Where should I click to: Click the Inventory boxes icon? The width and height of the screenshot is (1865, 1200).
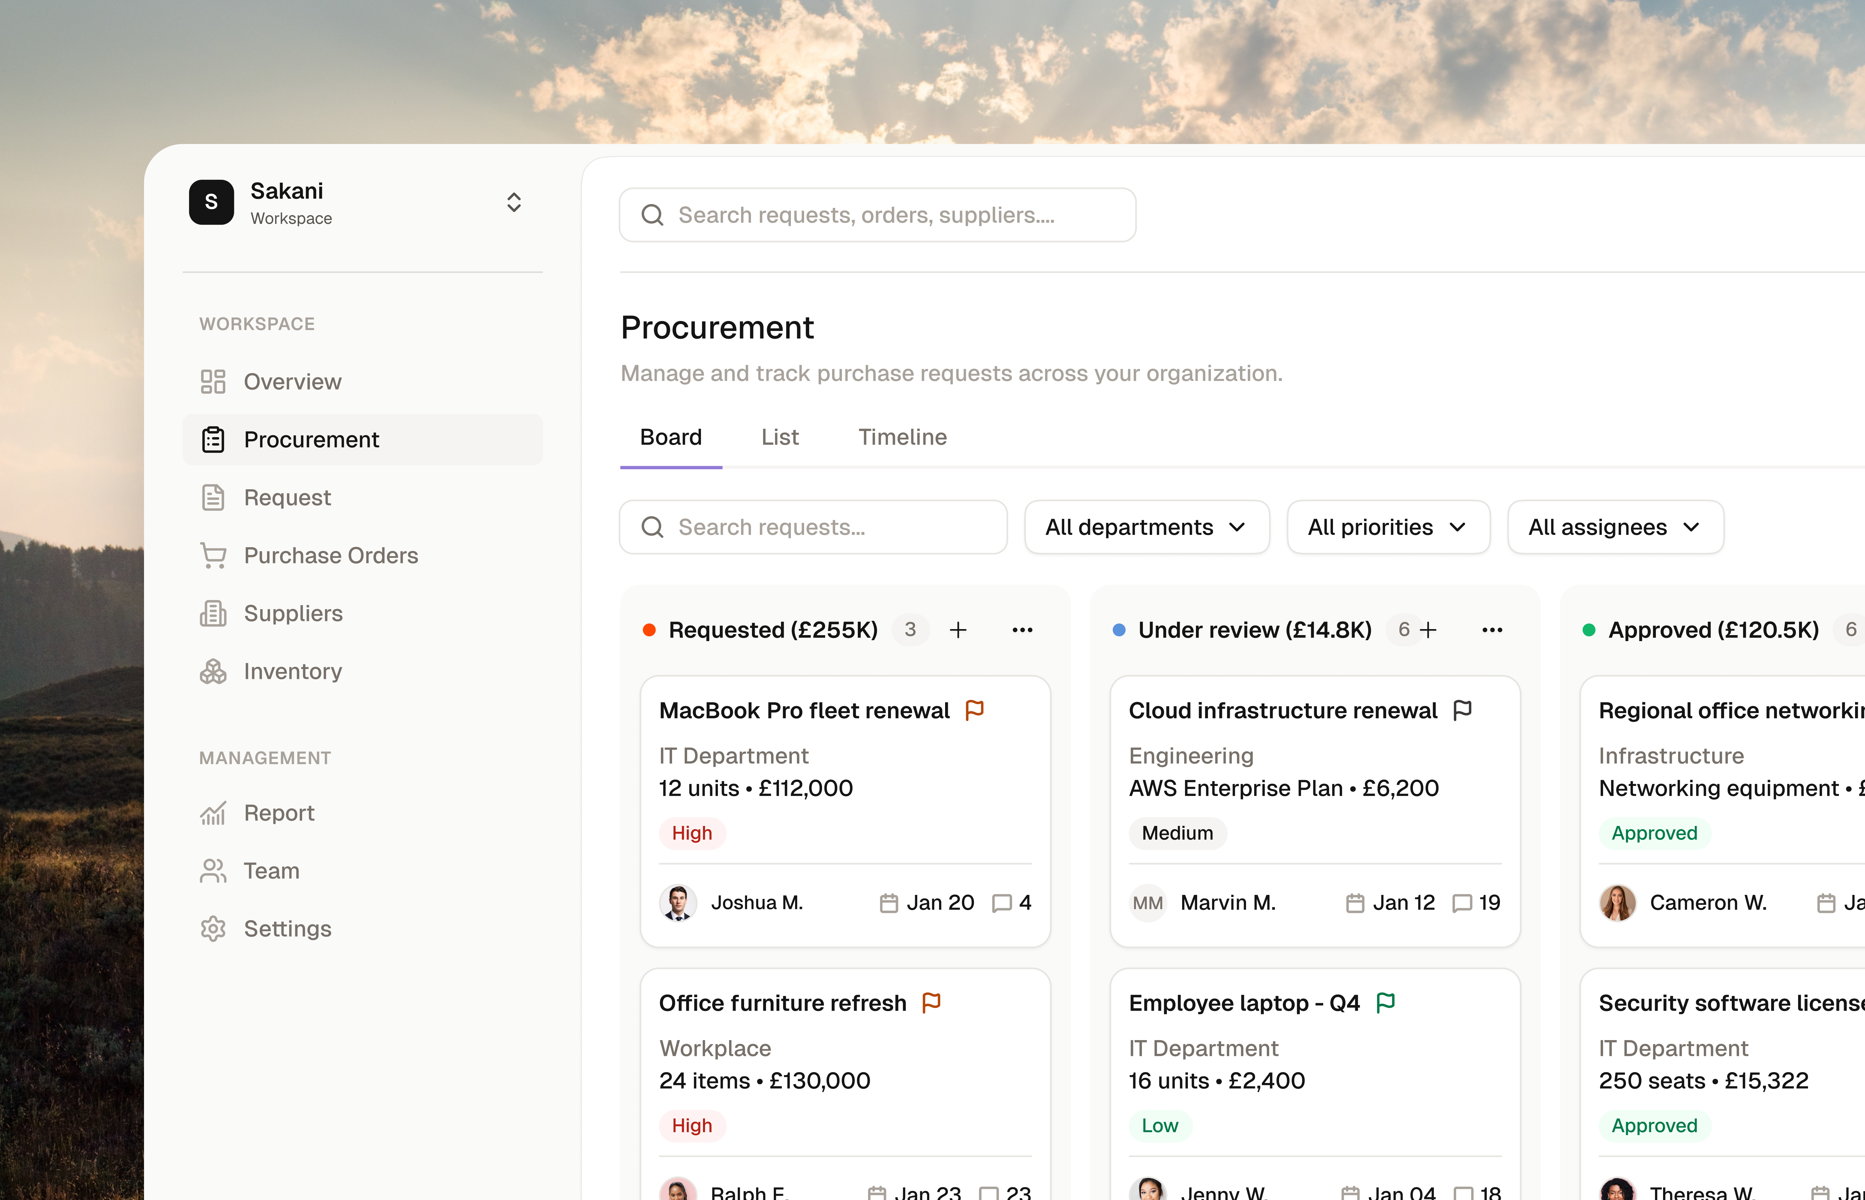(x=213, y=672)
